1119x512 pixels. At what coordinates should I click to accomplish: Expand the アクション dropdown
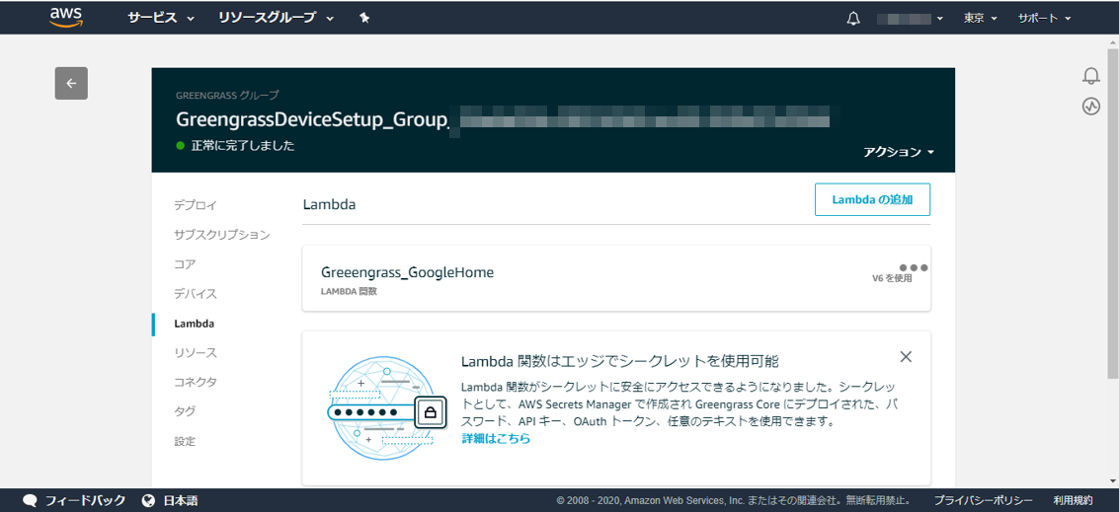click(x=899, y=152)
